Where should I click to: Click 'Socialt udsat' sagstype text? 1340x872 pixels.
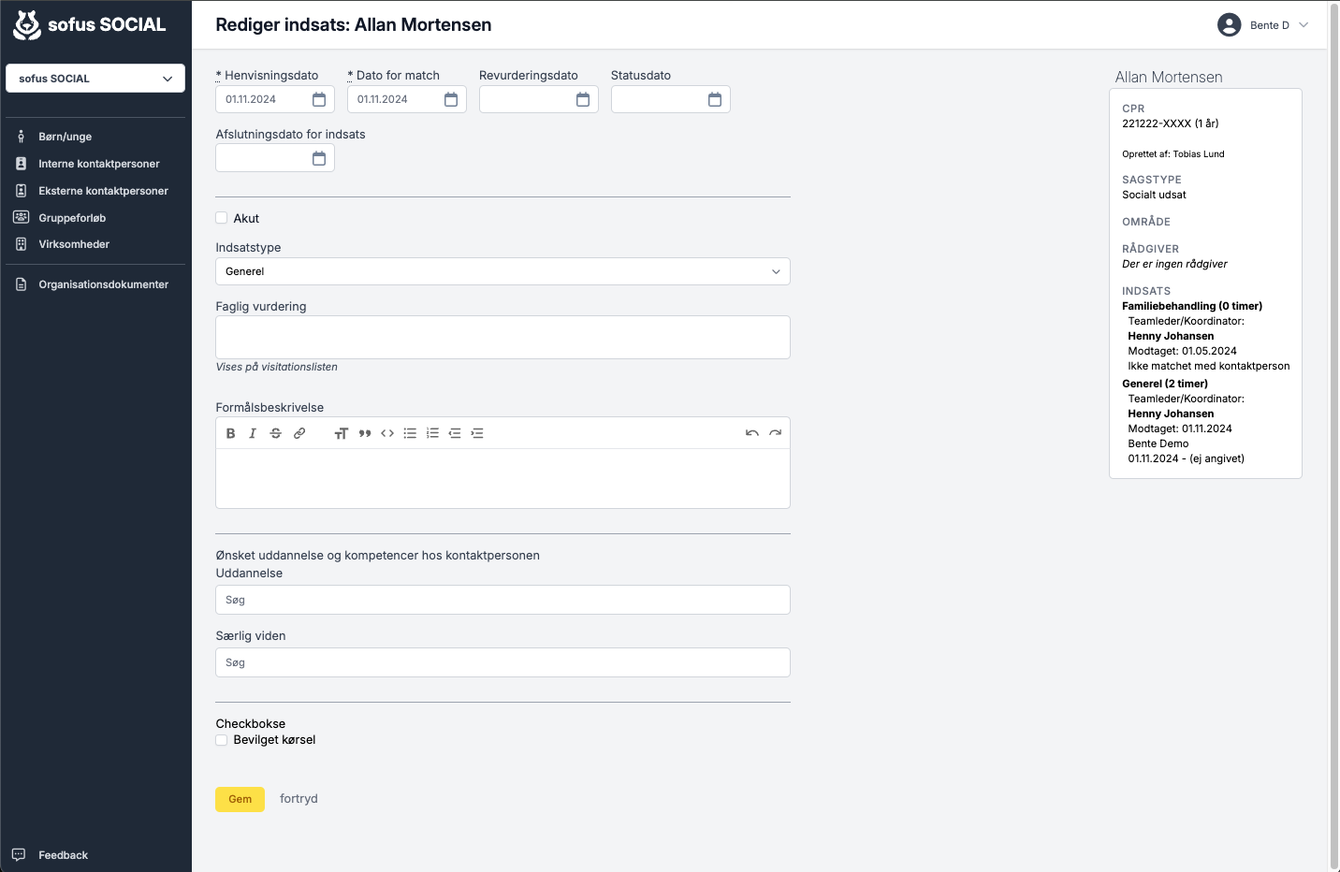click(x=1154, y=195)
